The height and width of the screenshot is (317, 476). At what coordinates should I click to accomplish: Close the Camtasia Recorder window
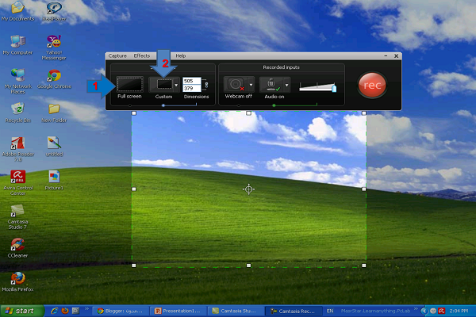tap(396, 55)
